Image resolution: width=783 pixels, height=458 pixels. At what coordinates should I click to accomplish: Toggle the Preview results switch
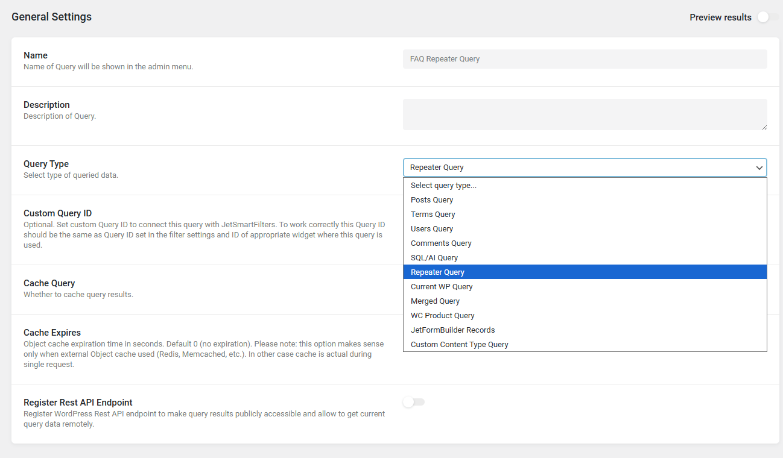click(x=767, y=17)
